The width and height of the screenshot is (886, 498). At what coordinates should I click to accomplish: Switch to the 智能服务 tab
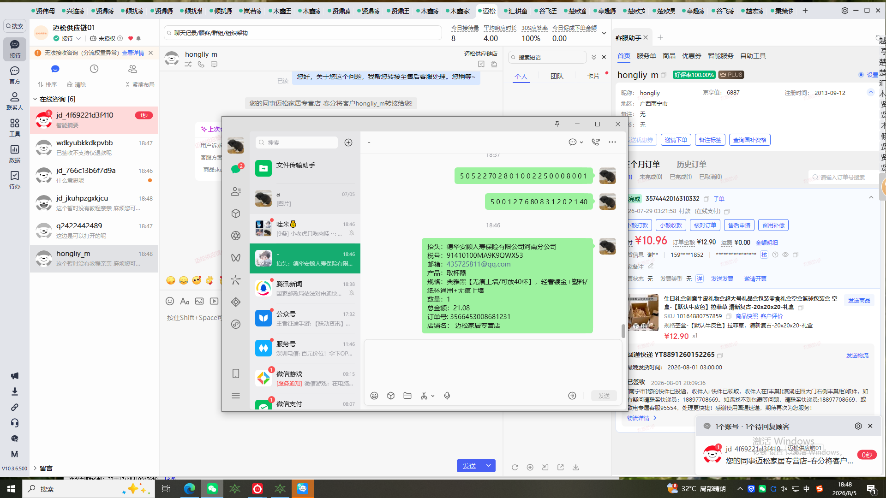point(721,56)
